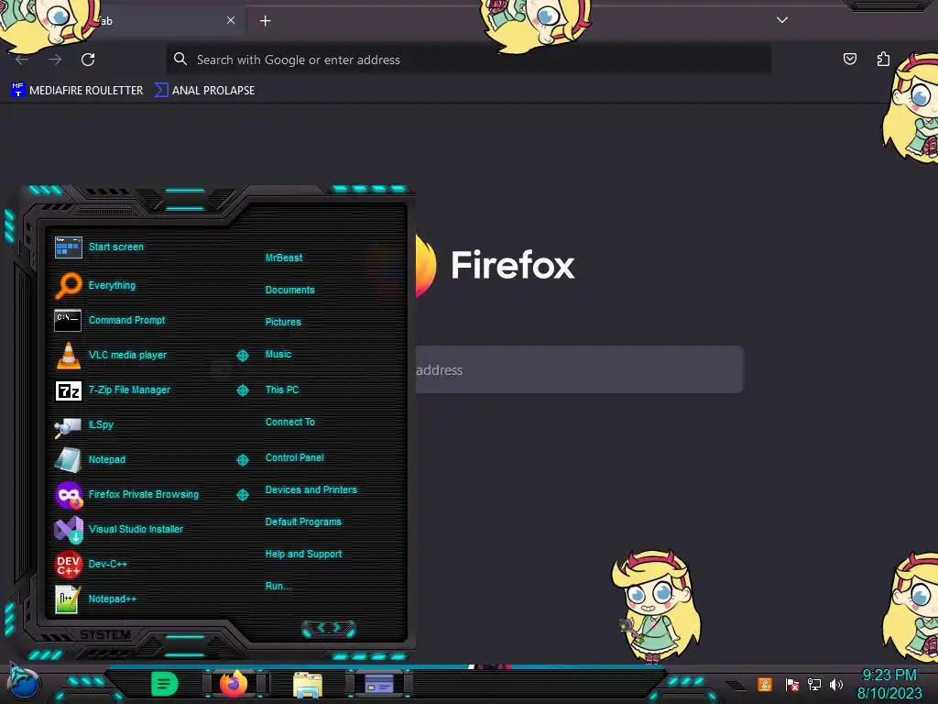Open Music from the start menu
Image resolution: width=938 pixels, height=704 pixels.
[278, 355]
